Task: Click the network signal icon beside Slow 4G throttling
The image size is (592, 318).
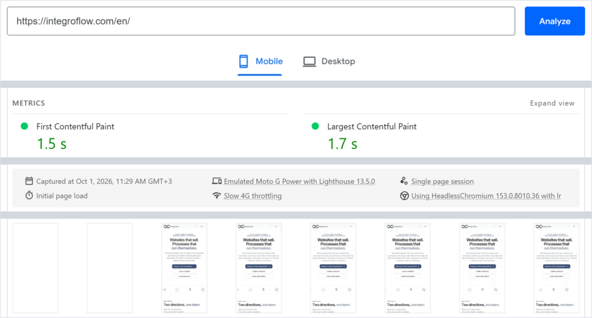Action: click(216, 196)
